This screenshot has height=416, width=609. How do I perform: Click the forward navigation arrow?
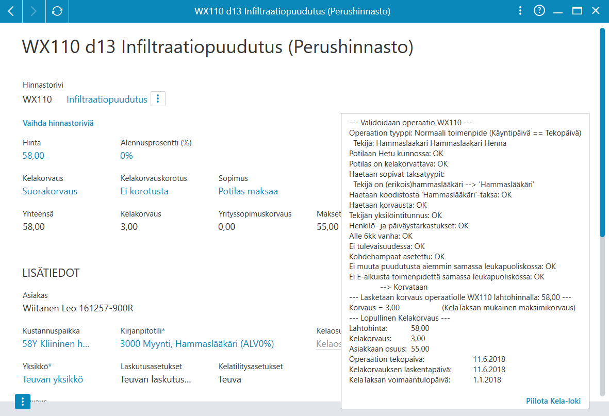34,11
